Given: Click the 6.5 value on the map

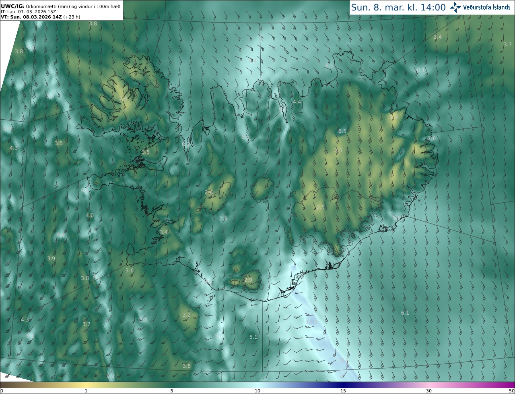Looking at the screenshot, I should click(x=342, y=131).
